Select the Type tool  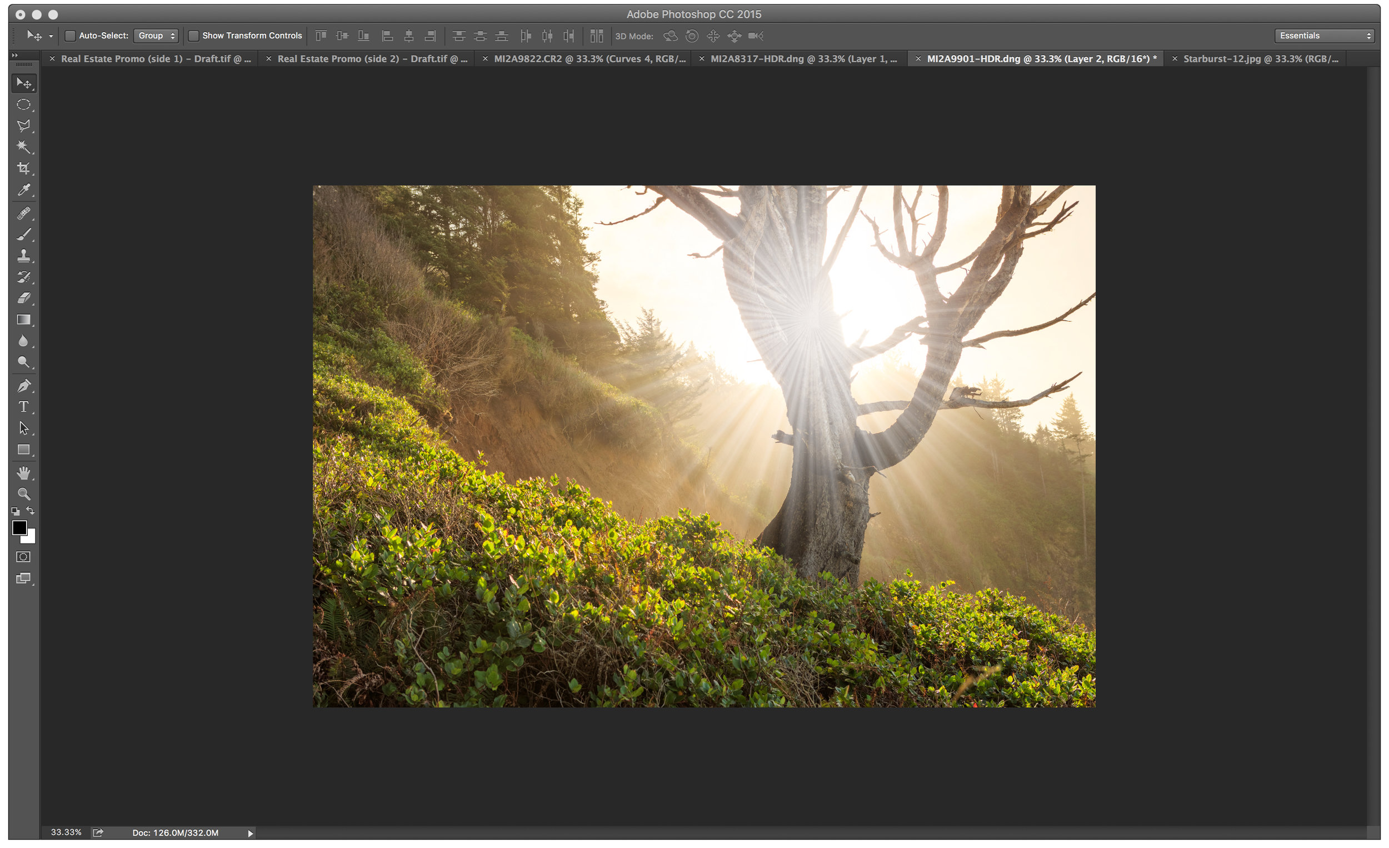click(24, 407)
